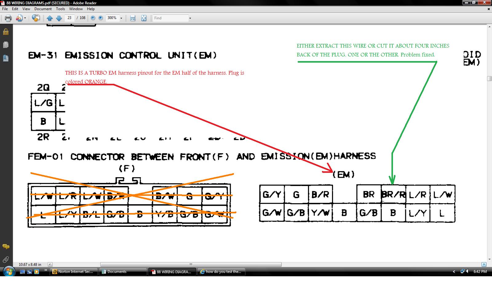Image resolution: width=492 pixels, height=291 pixels.
Task: Open the Document menu
Action: [43, 9]
